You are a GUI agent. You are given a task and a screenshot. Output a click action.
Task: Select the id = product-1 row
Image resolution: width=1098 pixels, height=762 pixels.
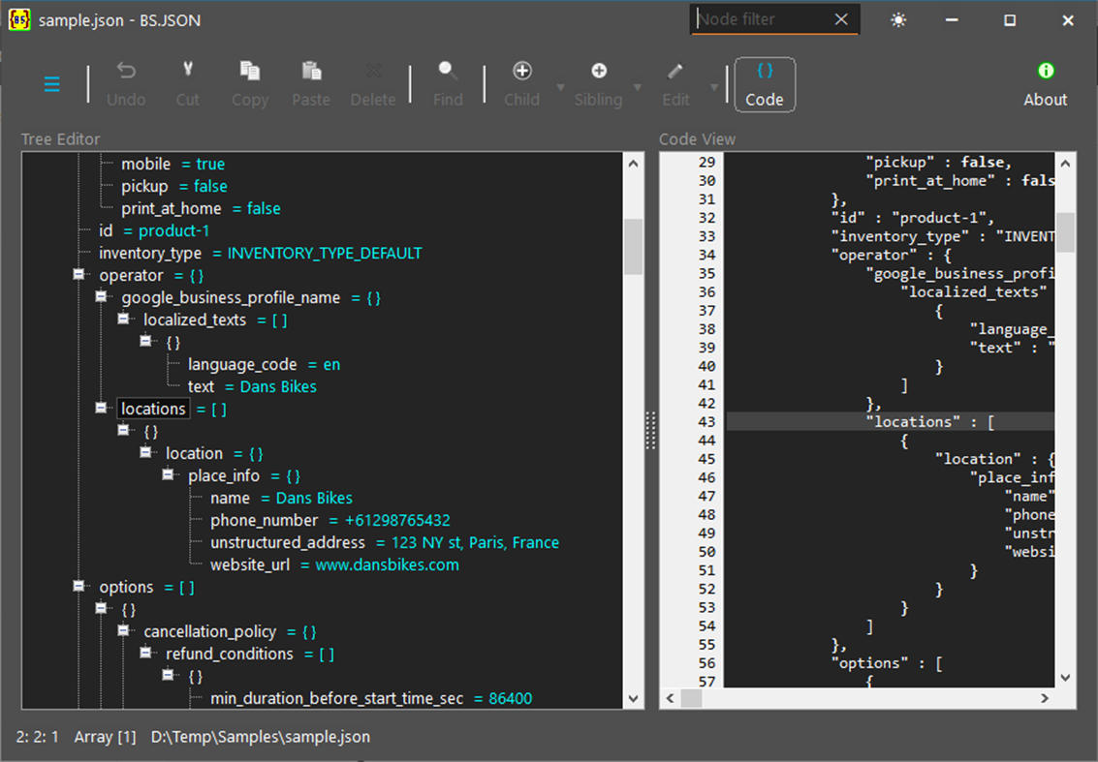point(154,230)
